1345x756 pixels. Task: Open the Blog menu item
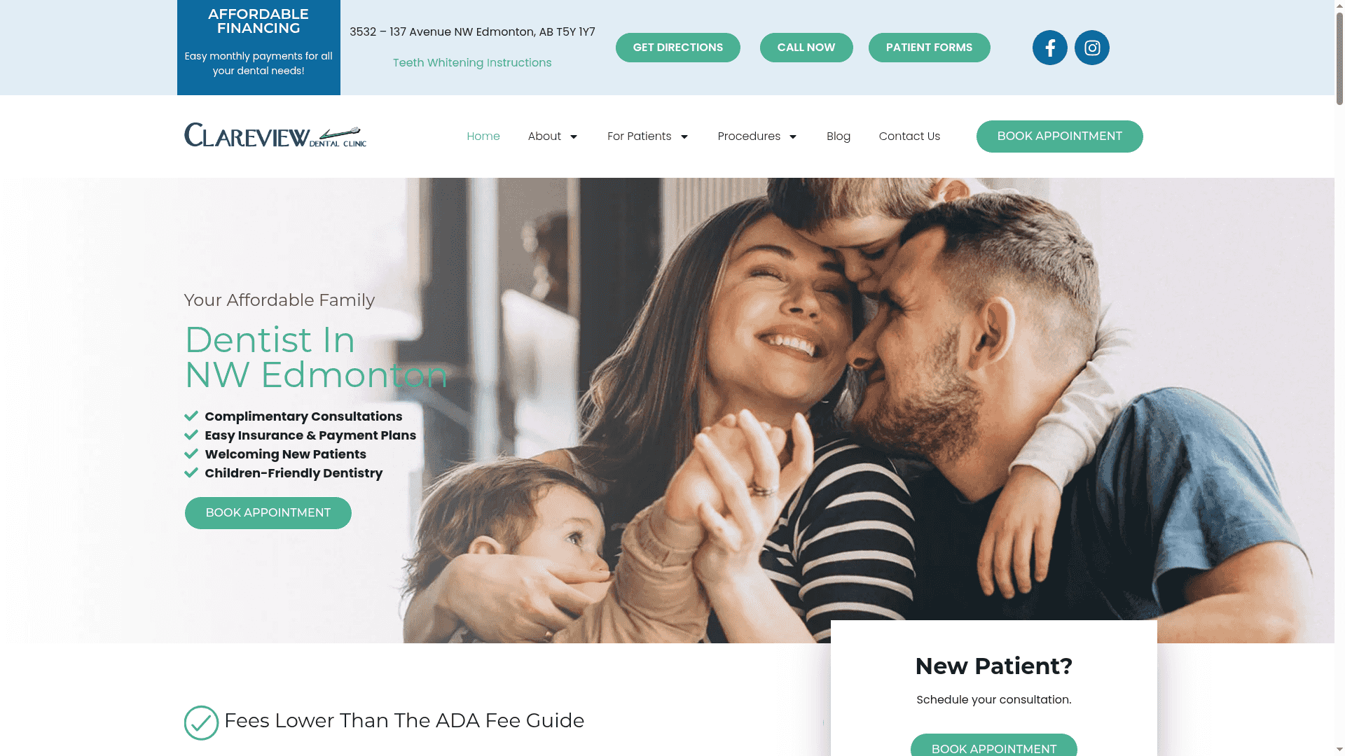838,136
